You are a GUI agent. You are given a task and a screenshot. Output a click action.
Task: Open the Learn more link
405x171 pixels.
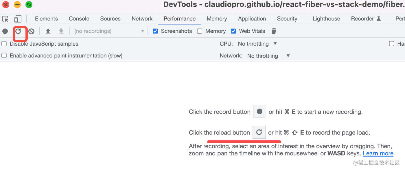tap(378, 153)
